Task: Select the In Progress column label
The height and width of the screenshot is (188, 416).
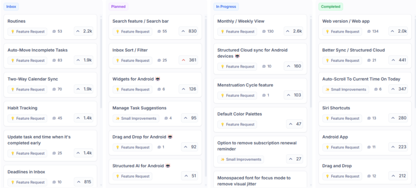Action: click(x=226, y=7)
